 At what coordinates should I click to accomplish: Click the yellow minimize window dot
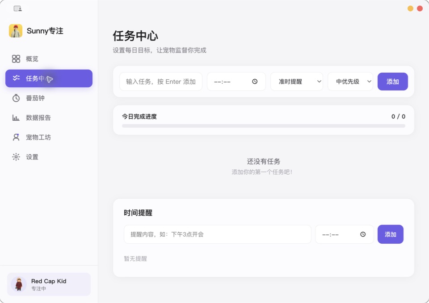(410, 8)
